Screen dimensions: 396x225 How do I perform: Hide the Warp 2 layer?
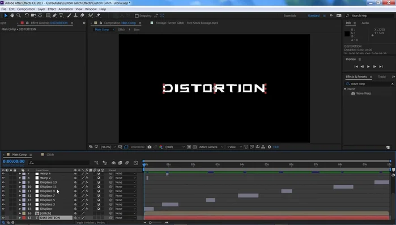[3, 178]
